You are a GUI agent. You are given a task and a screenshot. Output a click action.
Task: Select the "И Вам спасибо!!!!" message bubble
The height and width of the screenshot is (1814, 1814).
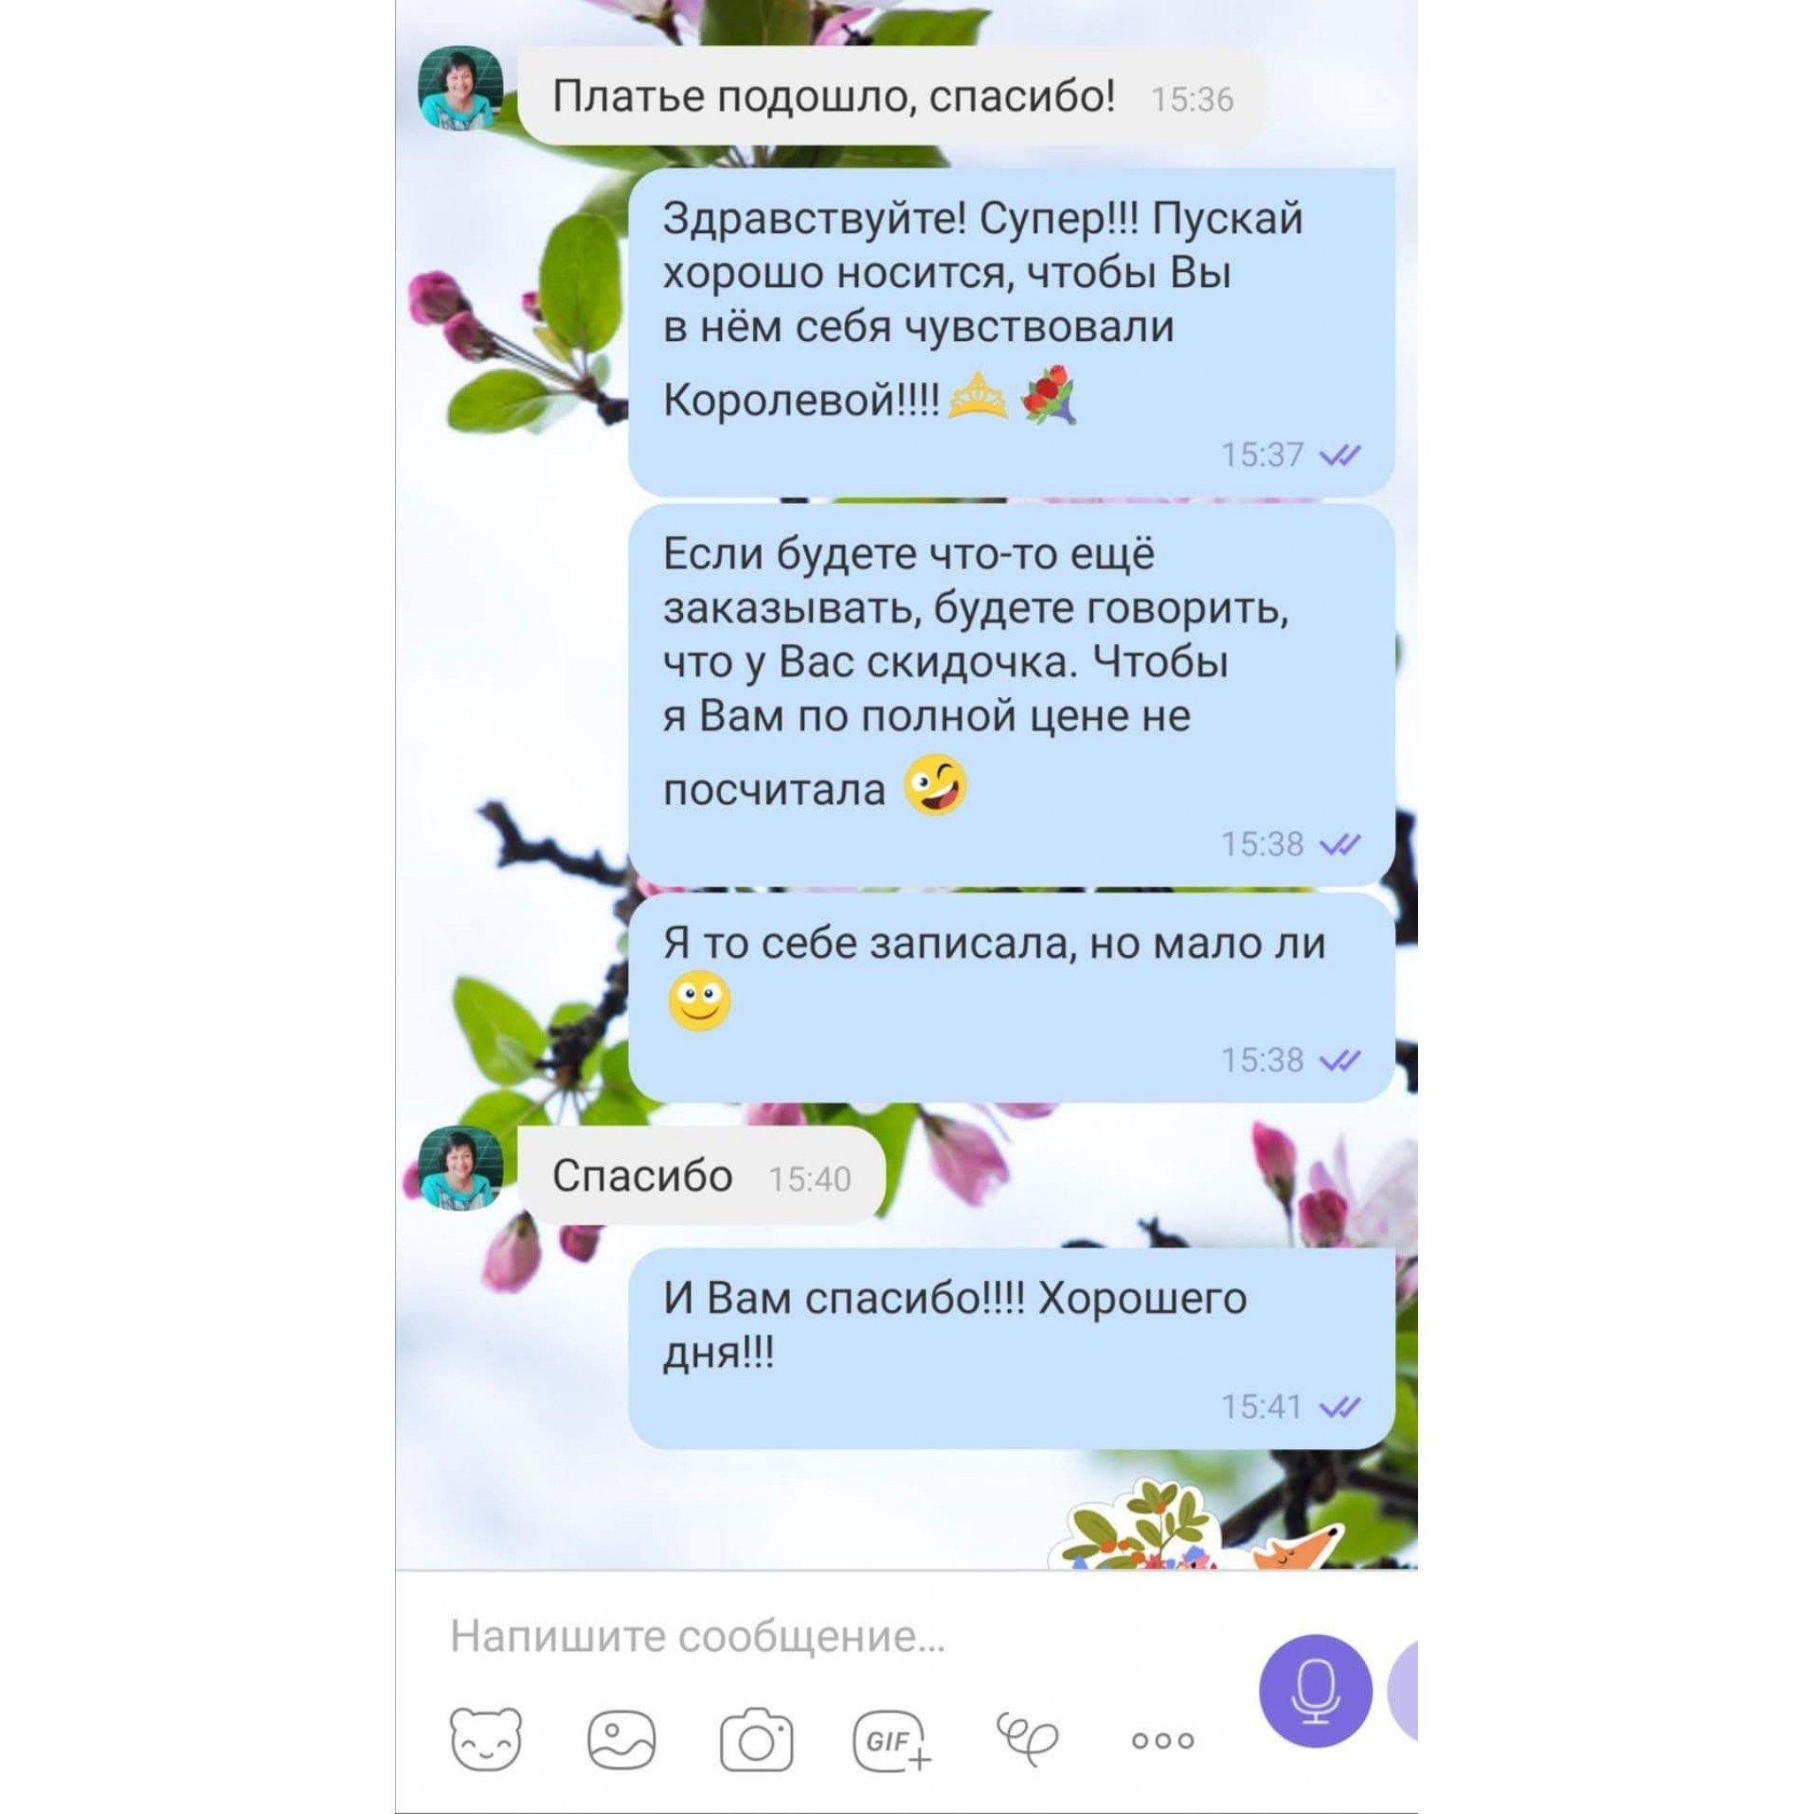pos(1012,1348)
